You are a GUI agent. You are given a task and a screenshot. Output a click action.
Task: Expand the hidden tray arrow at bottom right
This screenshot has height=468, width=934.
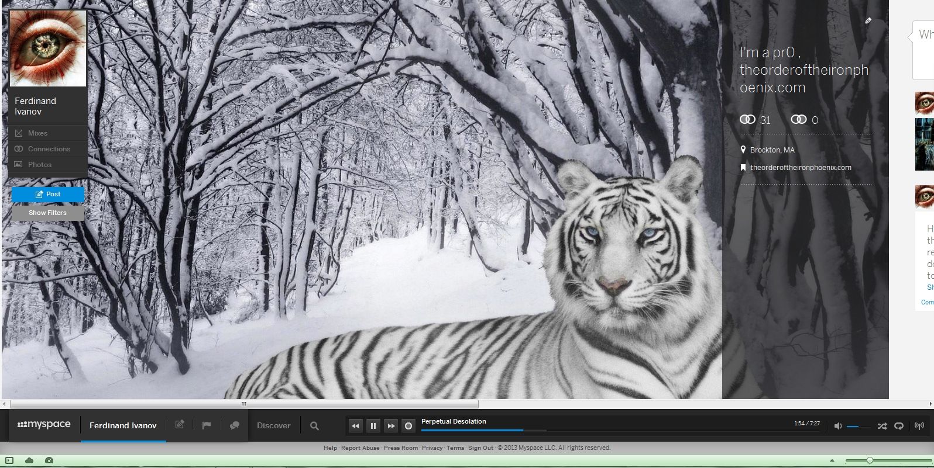(832, 460)
